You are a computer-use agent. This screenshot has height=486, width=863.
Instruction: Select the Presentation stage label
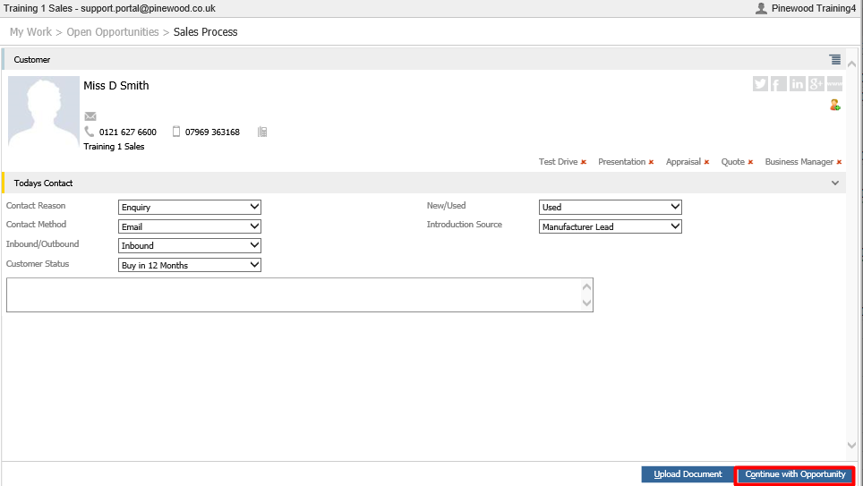pyautogui.click(x=622, y=162)
